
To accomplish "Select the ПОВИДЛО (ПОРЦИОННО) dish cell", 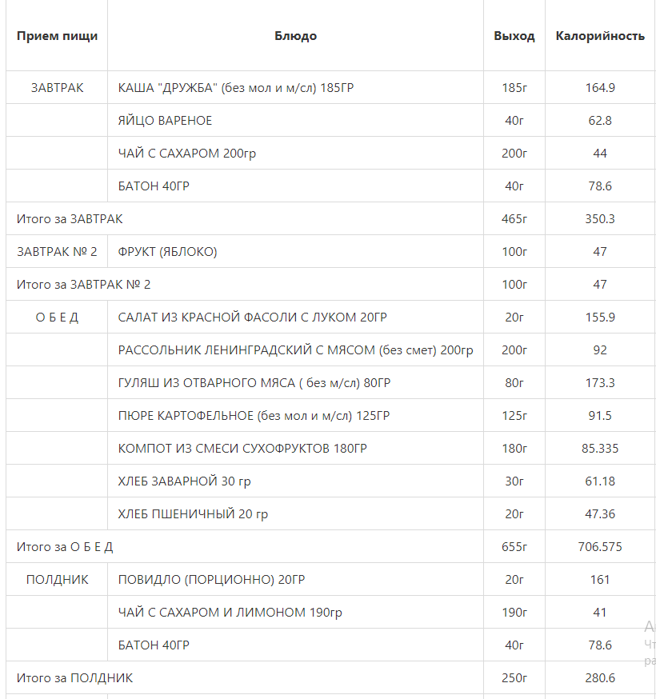I will point(211,580).
